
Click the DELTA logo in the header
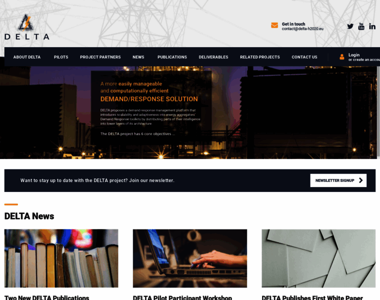(x=27, y=27)
